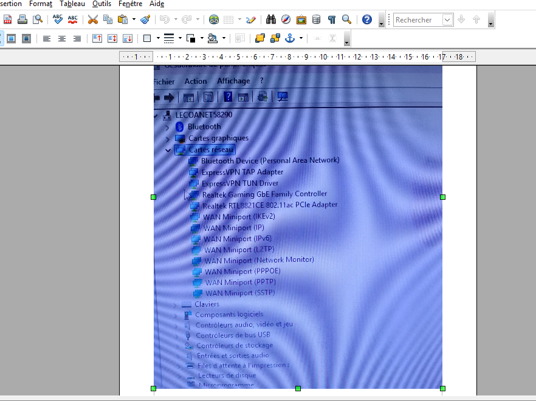Image resolution: width=536 pixels, height=401 pixels.
Task: Open Find & Replace with binoculars icon
Action: click(271, 19)
